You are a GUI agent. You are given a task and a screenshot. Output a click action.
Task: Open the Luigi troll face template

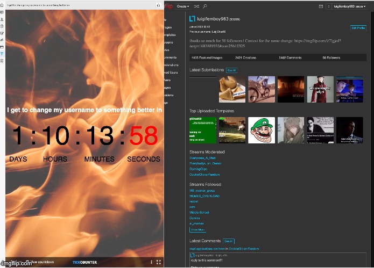pos(262,130)
